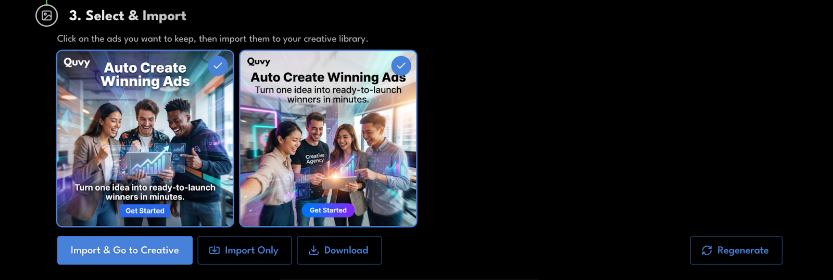Image resolution: width=833 pixels, height=280 pixels.
Task: Click the black headline text on the second ad
Action: tap(328, 77)
